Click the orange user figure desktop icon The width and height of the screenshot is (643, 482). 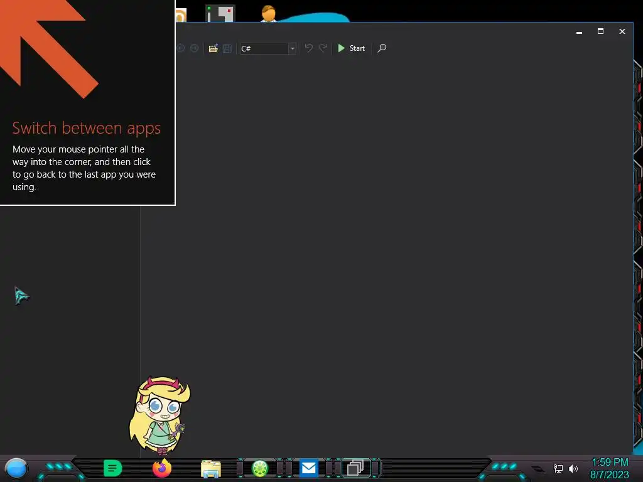pyautogui.click(x=269, y=14)
